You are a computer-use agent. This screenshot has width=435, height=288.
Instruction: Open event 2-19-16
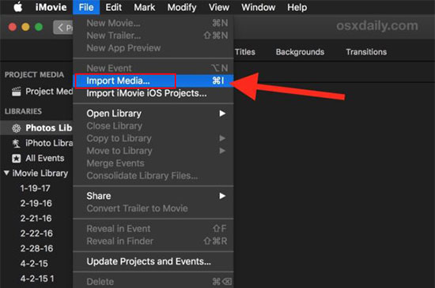36,204
